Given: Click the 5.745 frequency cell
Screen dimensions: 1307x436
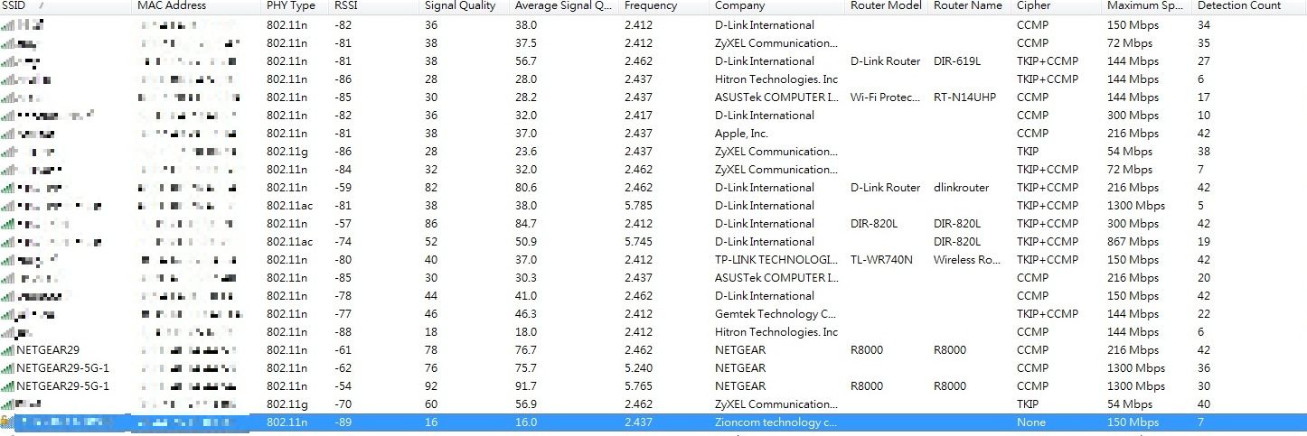Looking at the screenshot, I should click(x=638, y=242).
